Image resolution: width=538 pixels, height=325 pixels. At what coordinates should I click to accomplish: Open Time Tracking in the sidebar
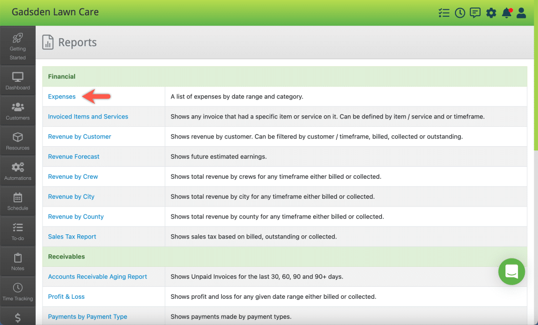coord(18,291)
